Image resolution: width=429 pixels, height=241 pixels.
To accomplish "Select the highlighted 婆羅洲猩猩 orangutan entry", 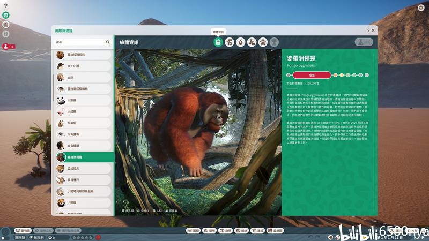I will pos(84,157).
